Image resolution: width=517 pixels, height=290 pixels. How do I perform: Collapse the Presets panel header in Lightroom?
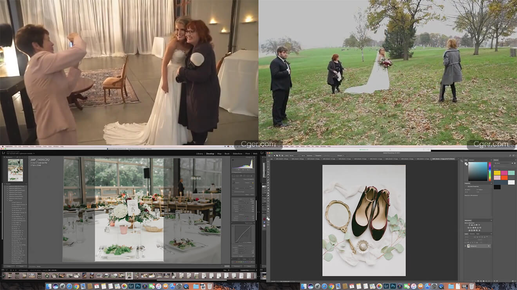pos(15,184)
